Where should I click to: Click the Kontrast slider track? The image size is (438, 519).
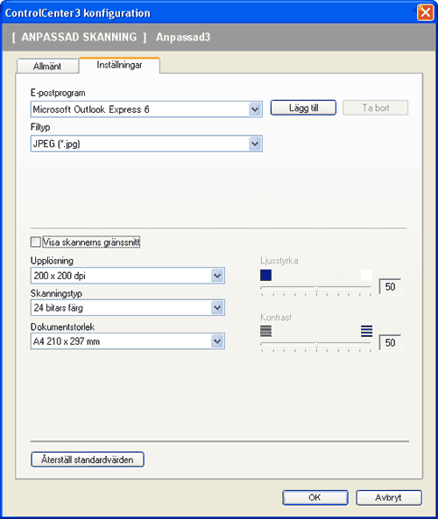[315, 344]
